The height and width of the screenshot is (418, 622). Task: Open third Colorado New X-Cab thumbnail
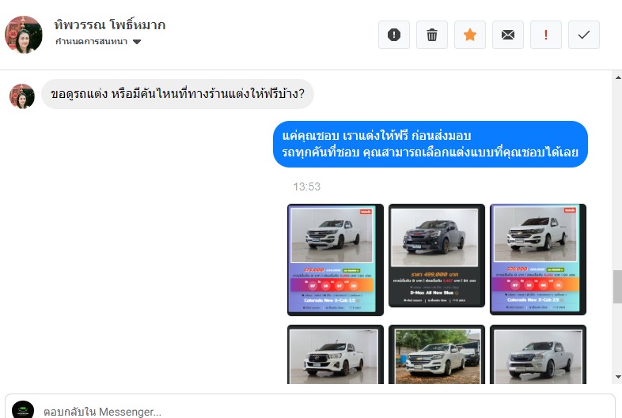538,259
